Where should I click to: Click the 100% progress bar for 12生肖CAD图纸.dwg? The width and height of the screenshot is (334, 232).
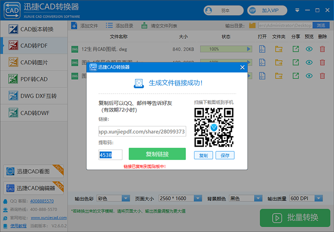tap(226, 49)
